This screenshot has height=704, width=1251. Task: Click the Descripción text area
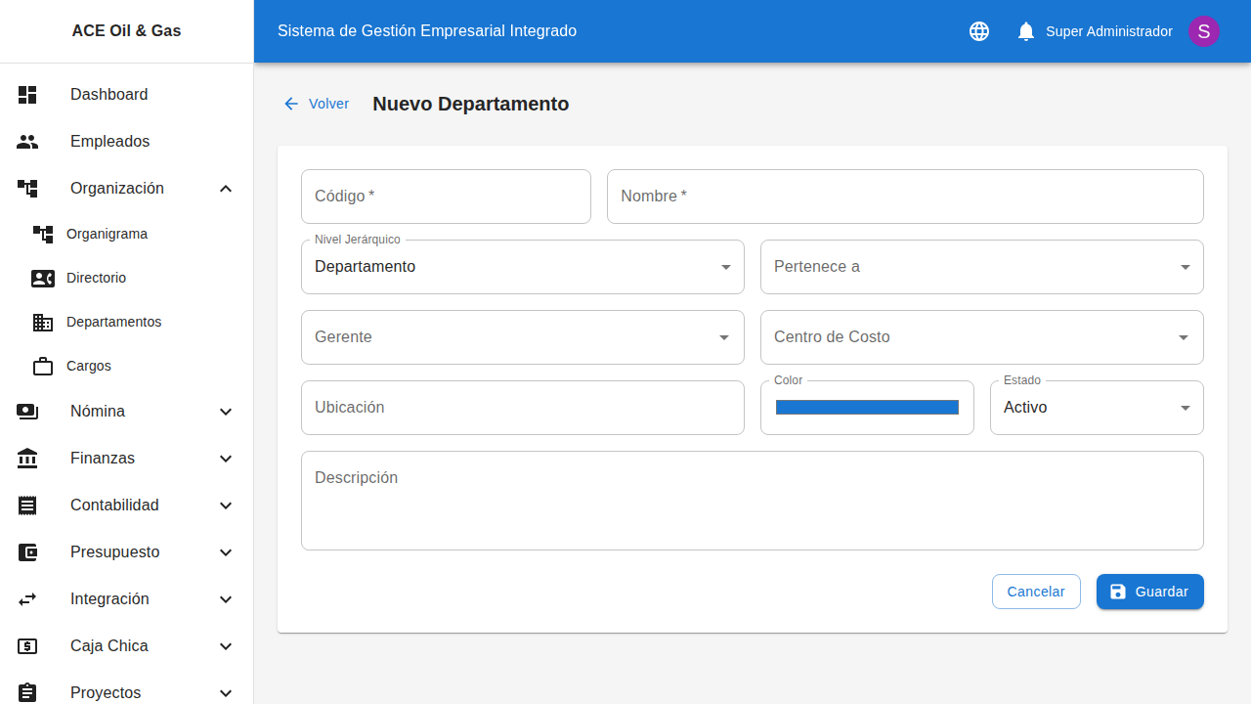[752, 500]
